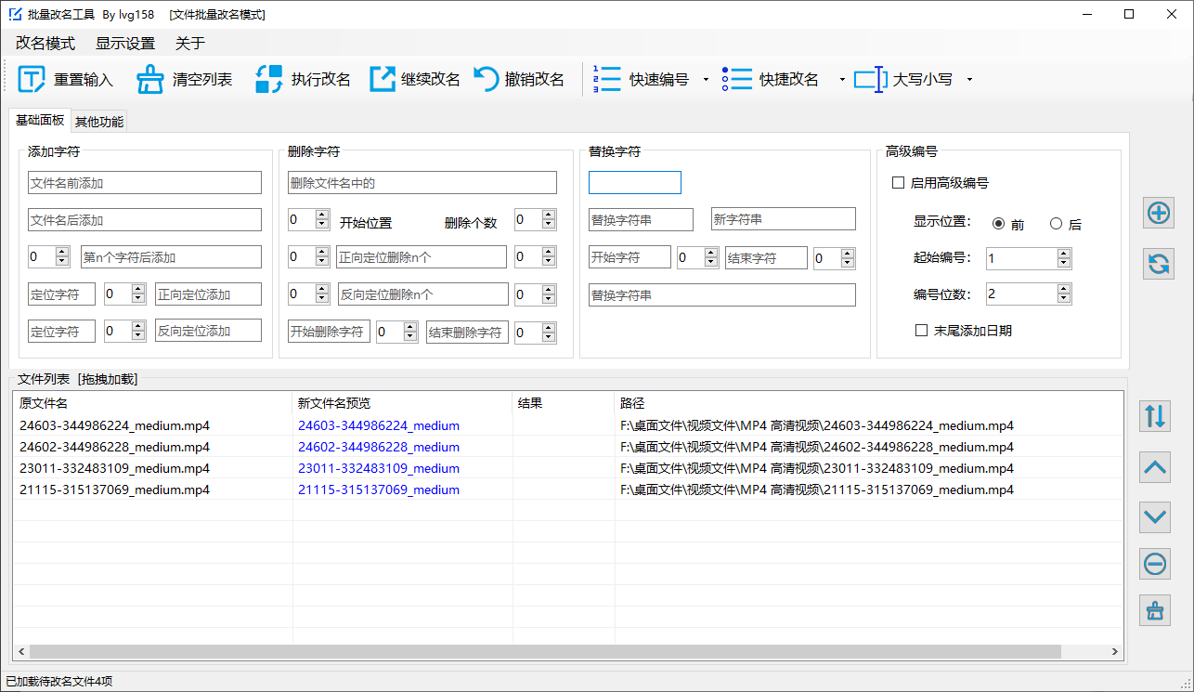Click the 起始编号 spinner arrows

tap(1064, 258)
